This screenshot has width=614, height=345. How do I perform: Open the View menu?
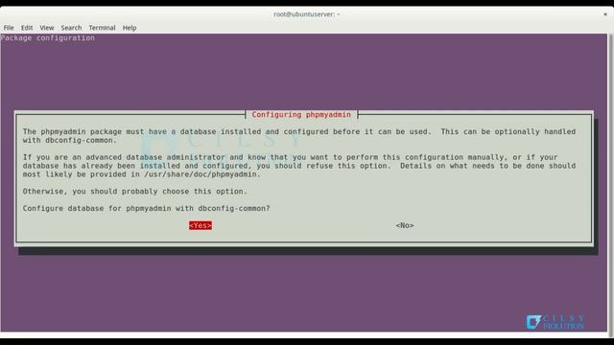(x=47, y=28)
